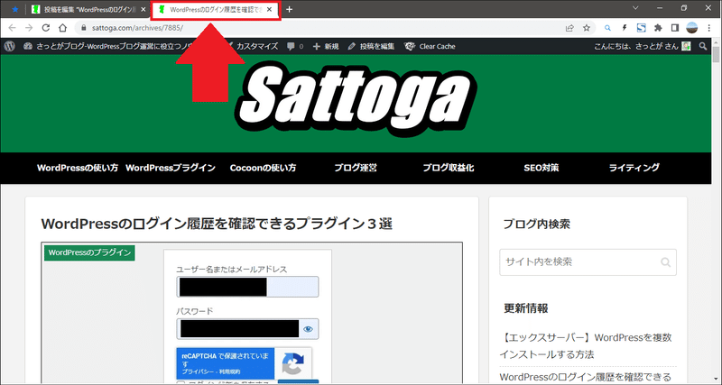Screen dimensions: 722x385
Task: Reload the current page
Action: coord(46,28)
